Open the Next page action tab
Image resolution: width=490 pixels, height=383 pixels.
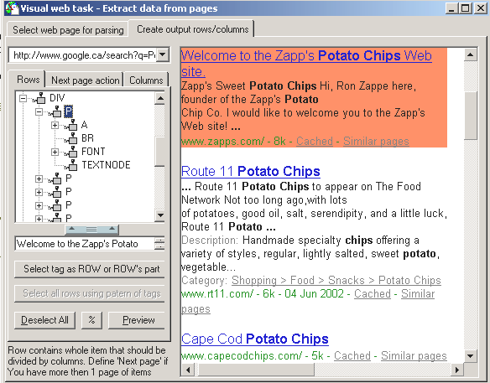(85, 80)
